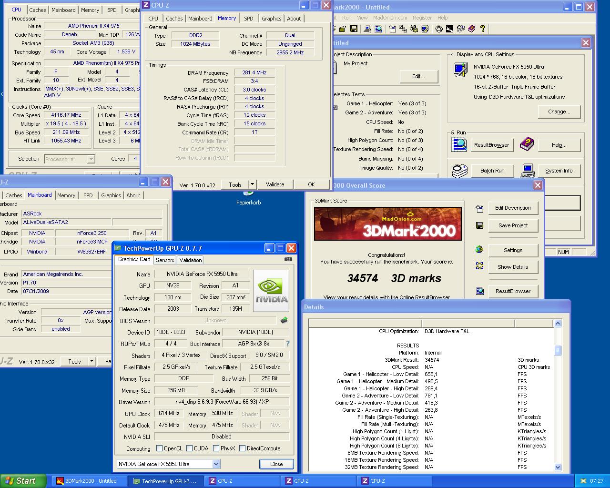The image size is (610, 488).
Task: Toggle the checkbox in 3DMark Selected Tests group
Action: 335,108
